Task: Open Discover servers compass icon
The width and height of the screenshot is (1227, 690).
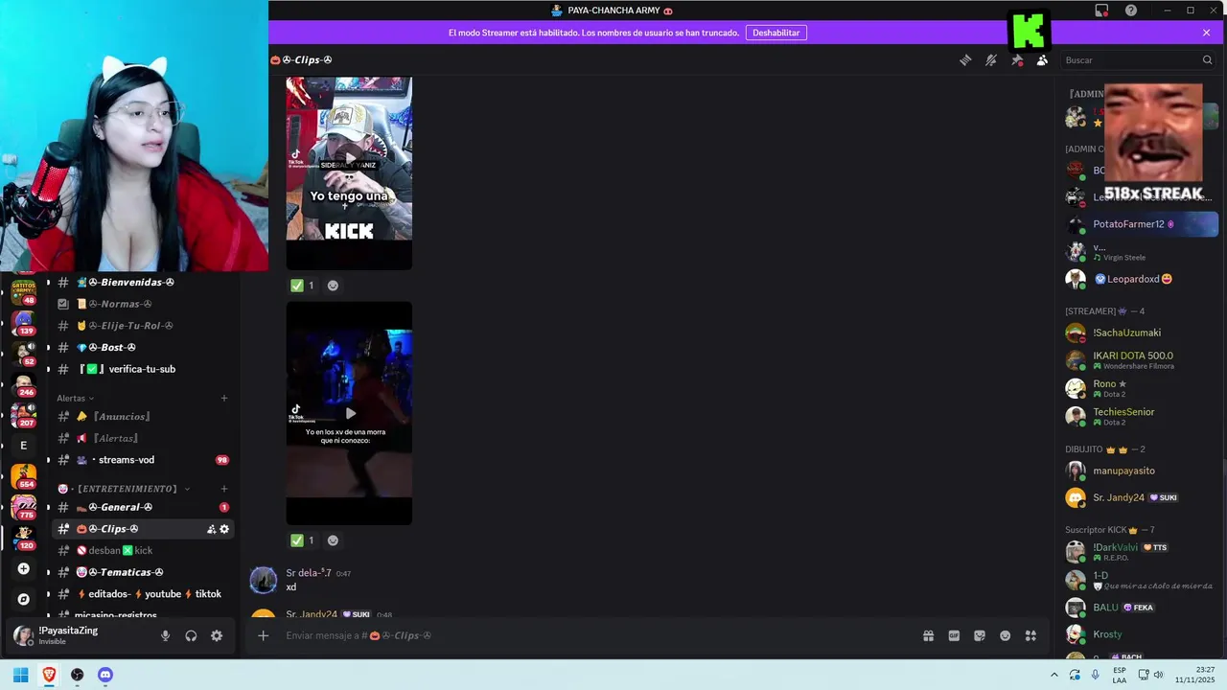Action: coord(24,599)
